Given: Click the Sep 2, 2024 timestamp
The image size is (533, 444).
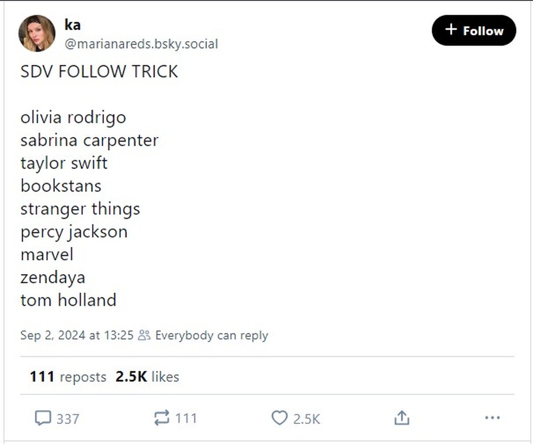Looking at the screenshot, I should [76, 335].
